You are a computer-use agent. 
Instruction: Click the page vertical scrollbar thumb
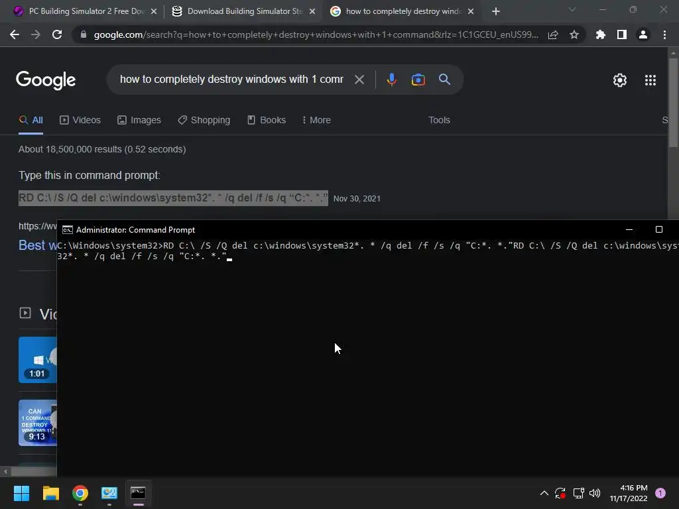click(x=673, y=102)
